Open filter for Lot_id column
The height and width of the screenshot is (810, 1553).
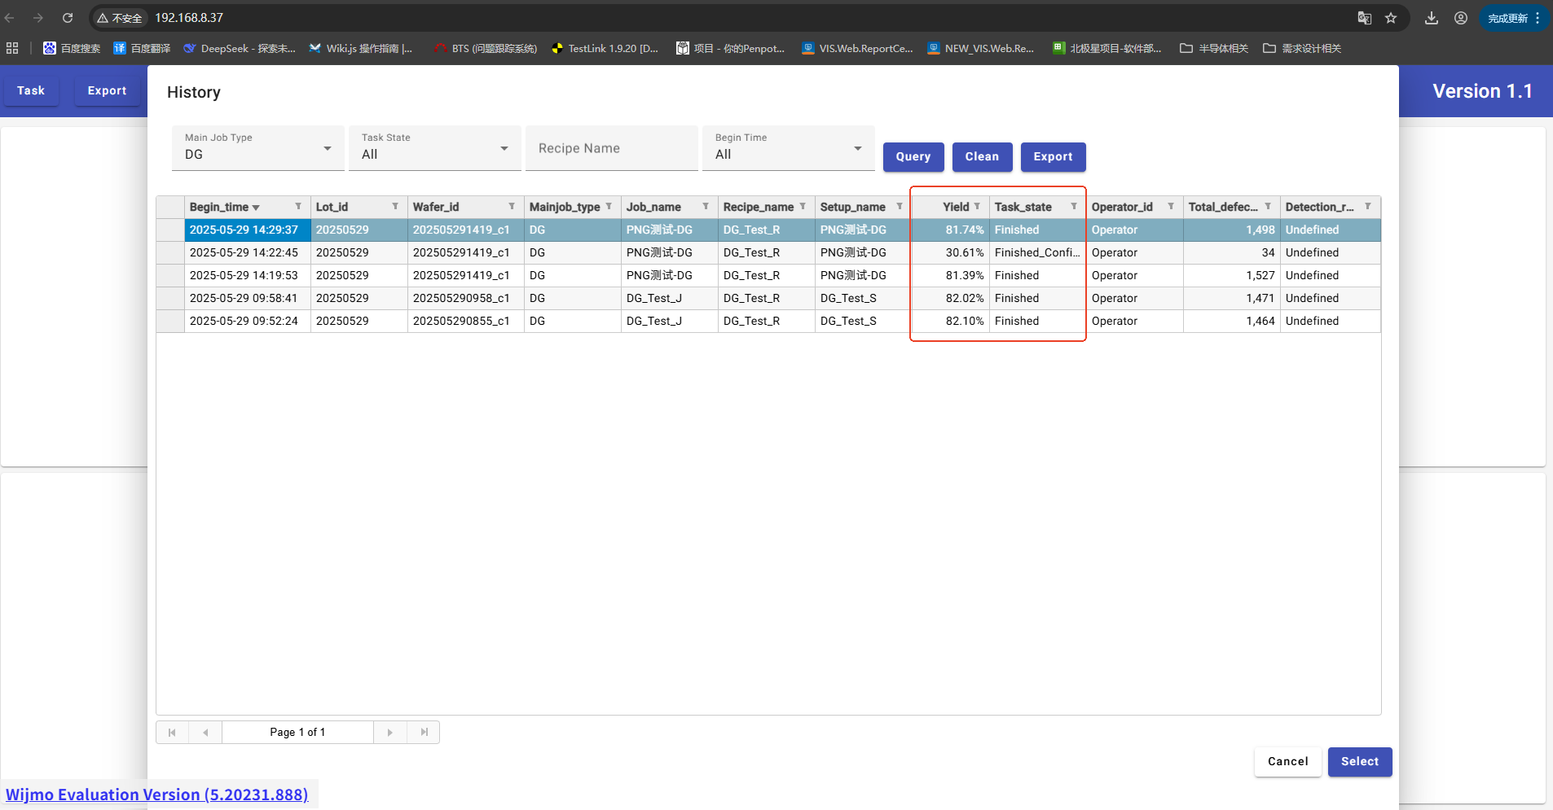point(395,207)
